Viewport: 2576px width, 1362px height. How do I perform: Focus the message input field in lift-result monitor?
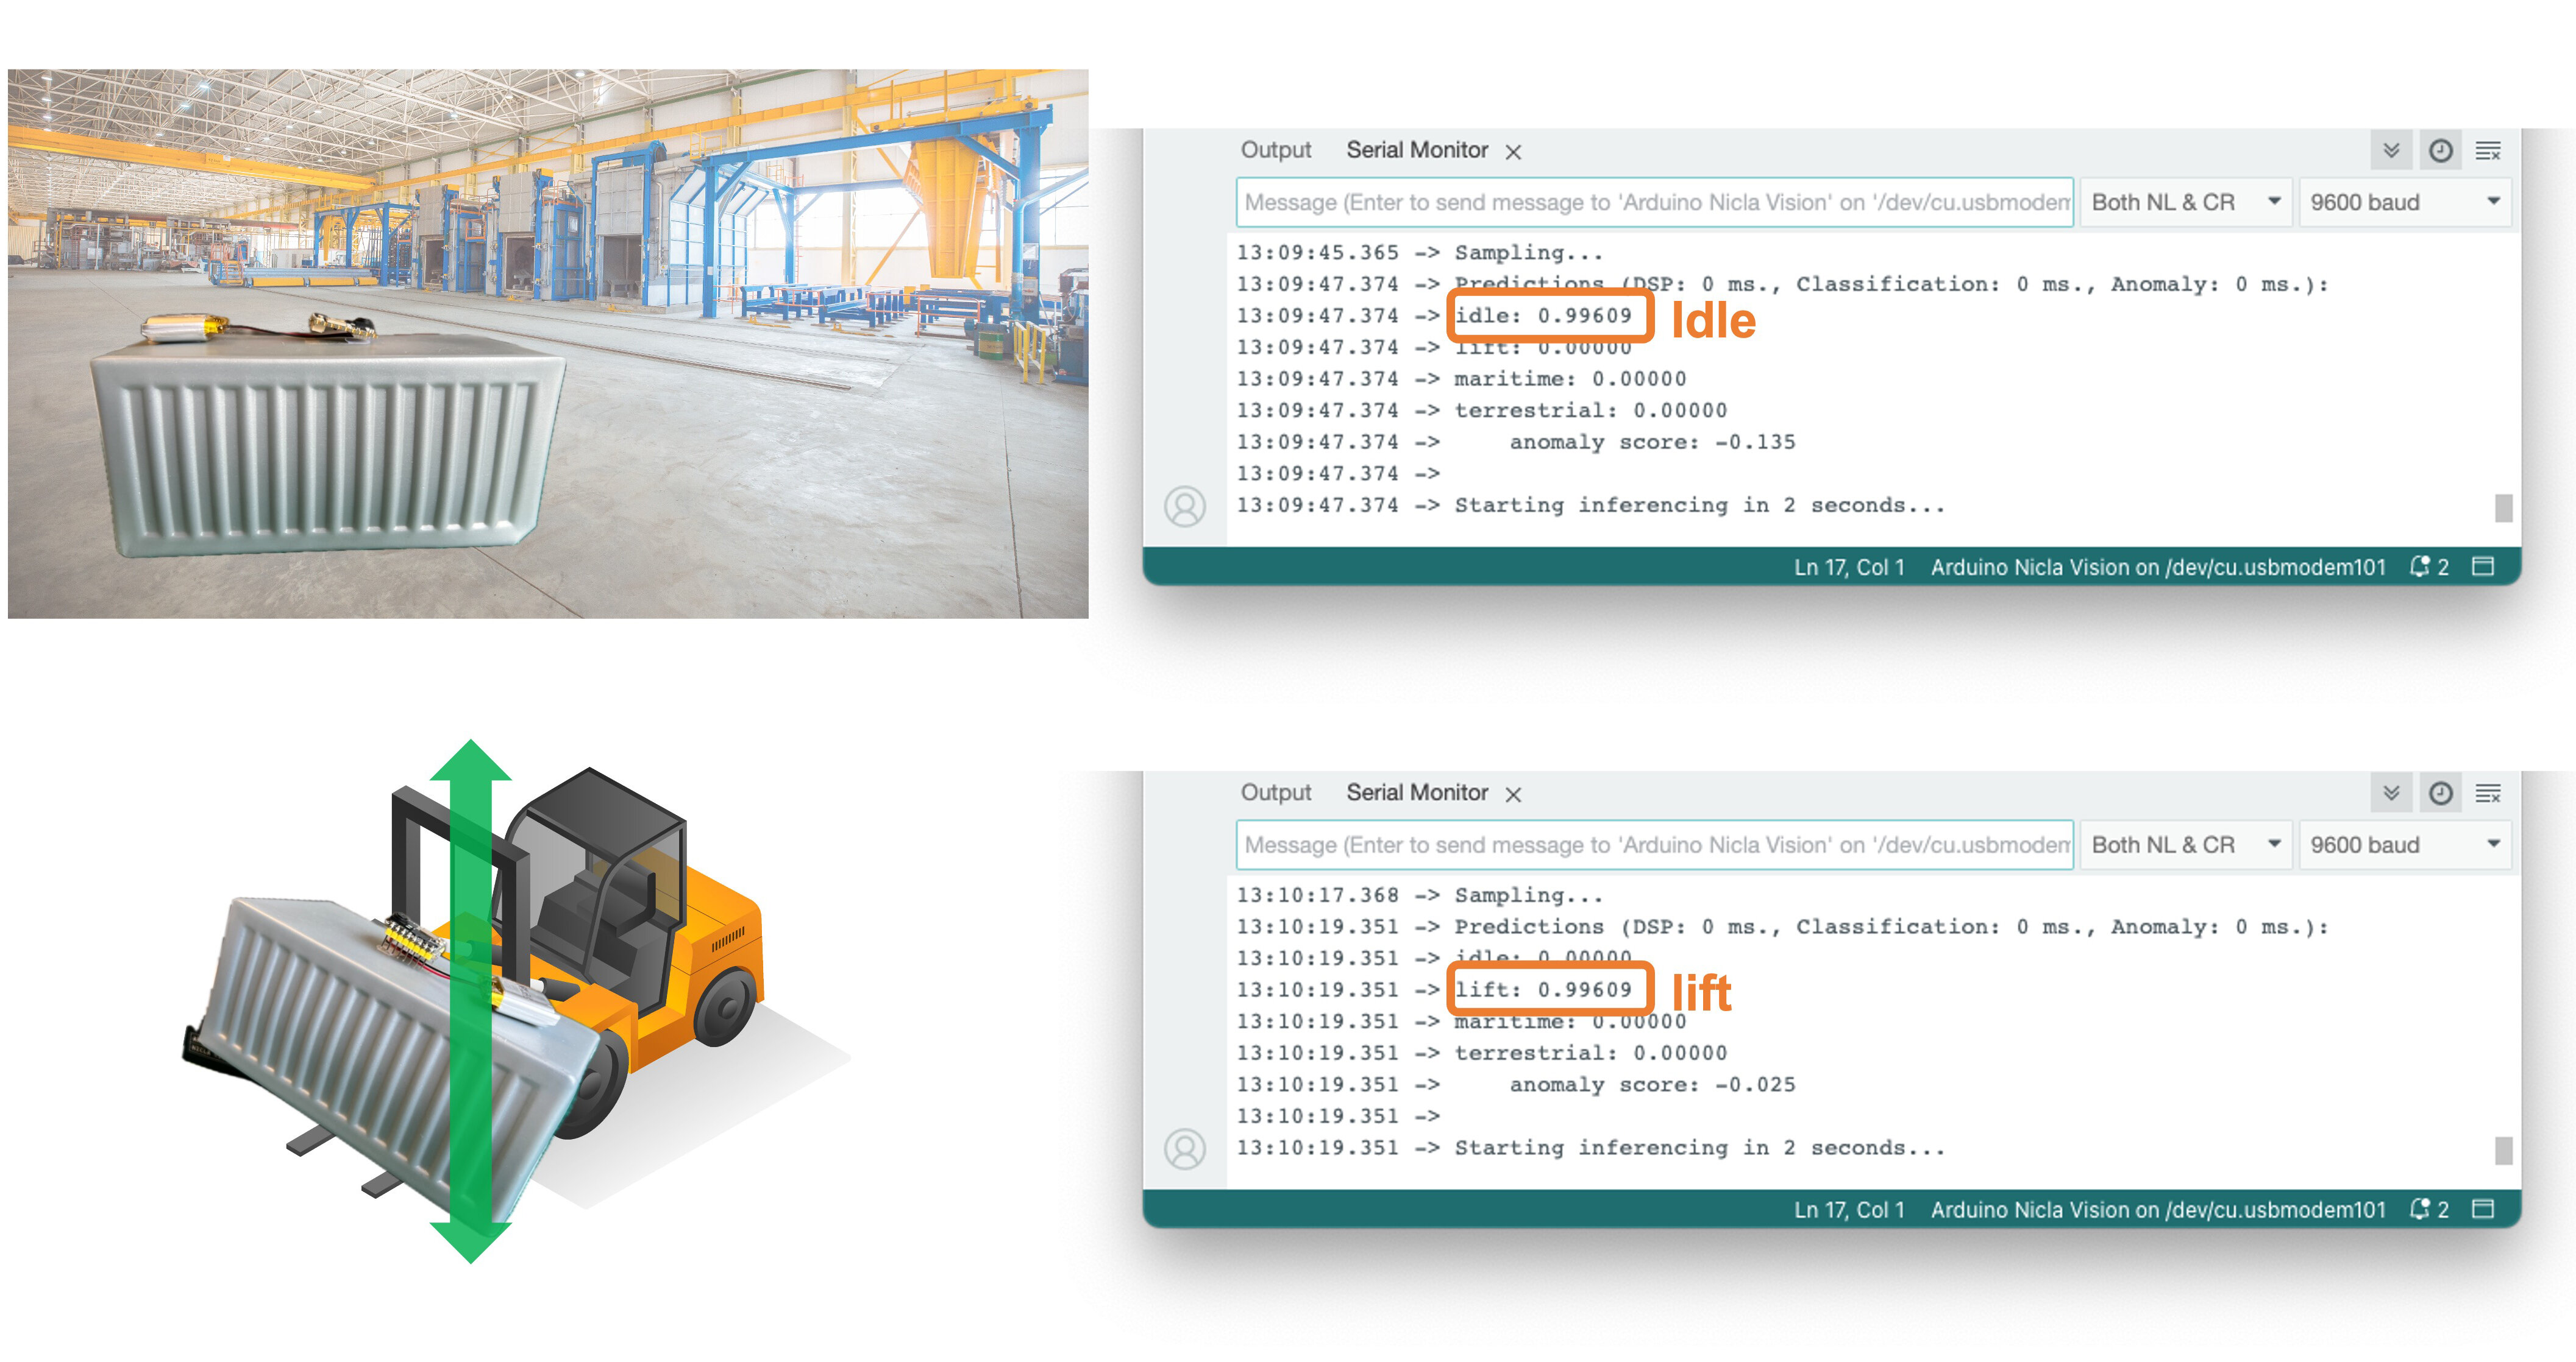tap(1654, 844)
